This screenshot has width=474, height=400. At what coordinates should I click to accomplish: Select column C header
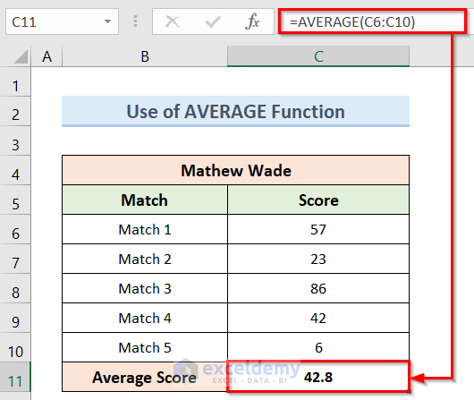point(318,56)
